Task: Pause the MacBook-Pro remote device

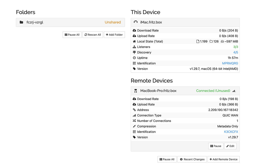Action: 216,146
